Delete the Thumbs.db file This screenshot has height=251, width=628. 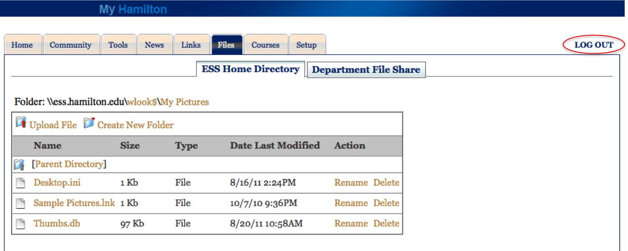(386, 224)
